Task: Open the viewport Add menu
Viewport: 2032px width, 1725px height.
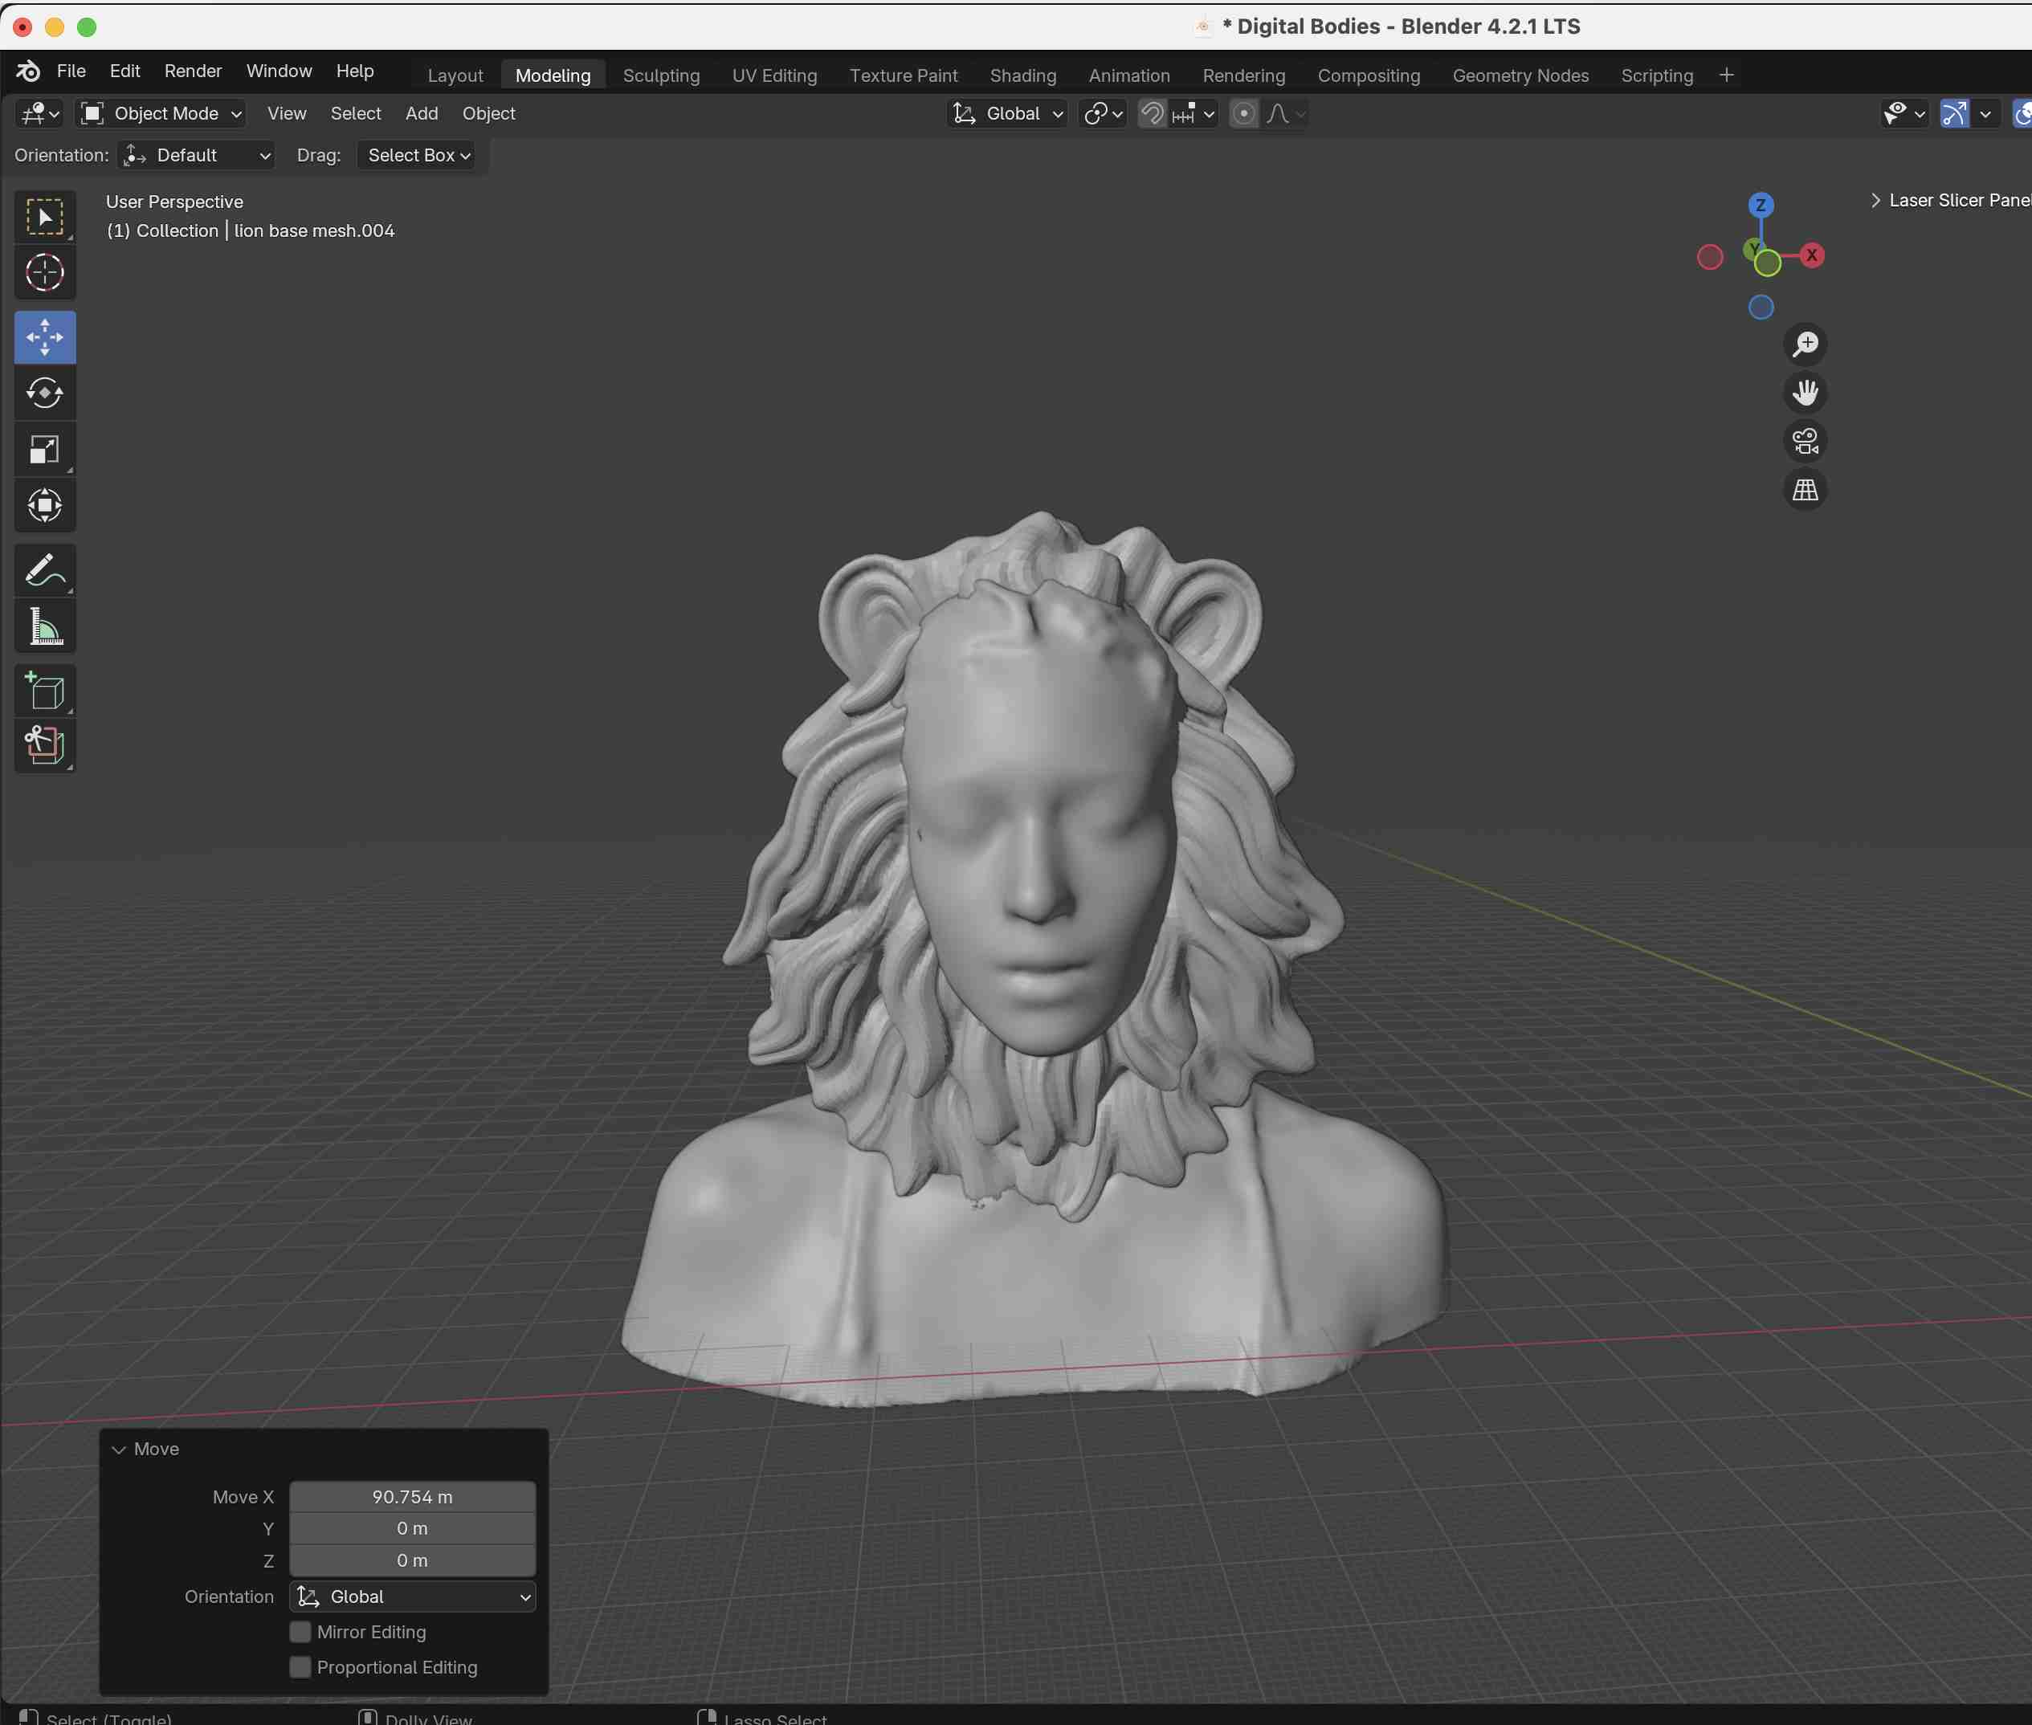Action: click(422, 113)
